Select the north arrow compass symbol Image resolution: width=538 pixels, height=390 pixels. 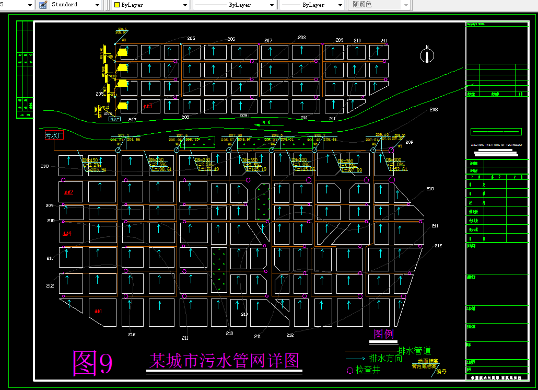427,54
